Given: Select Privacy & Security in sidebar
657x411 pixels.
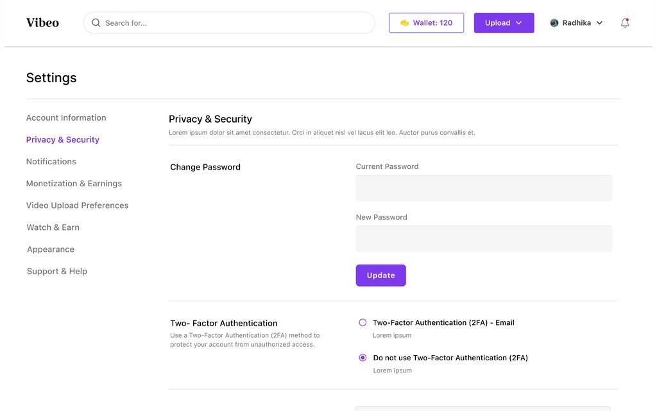Looking at the screenshot, I should pyautogui.click(x=62, y=139).
